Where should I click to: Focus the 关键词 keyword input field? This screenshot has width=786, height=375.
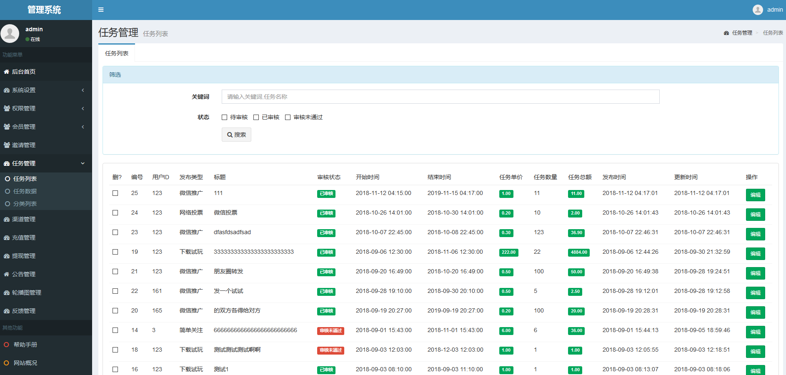440,97
